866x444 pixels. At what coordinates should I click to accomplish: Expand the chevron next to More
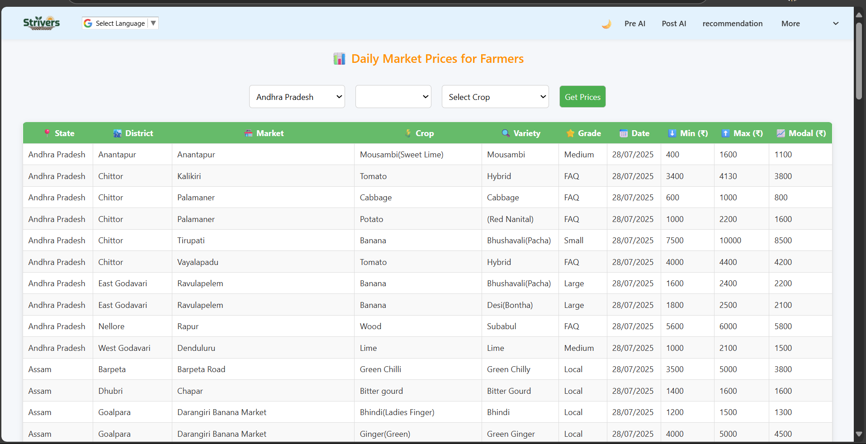point(835,24)
